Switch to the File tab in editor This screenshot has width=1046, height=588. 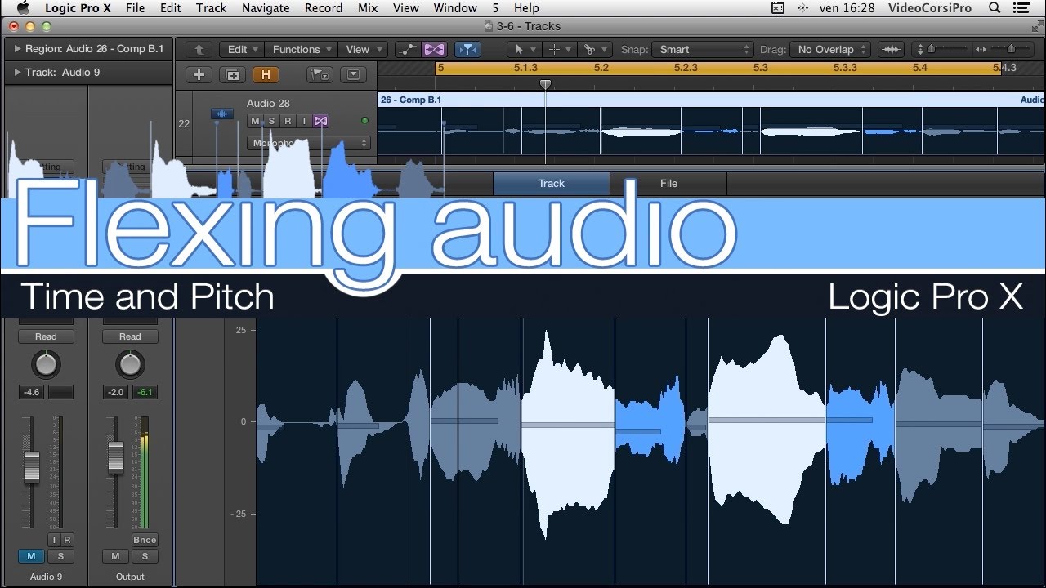(669, 184)
